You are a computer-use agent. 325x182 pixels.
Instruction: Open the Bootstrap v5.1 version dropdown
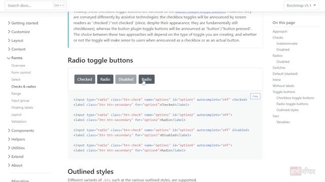[301, 6]
